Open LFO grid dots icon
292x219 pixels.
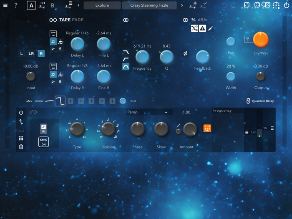tap(21, 138)
